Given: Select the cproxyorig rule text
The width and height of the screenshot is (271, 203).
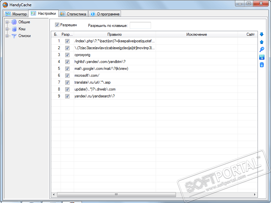Looking at the screenshot, I should point(82,55).
